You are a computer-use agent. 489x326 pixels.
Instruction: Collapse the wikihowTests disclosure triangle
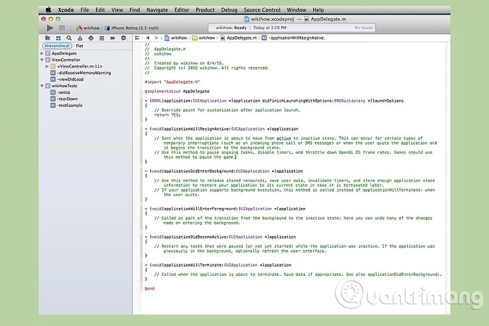42,86
